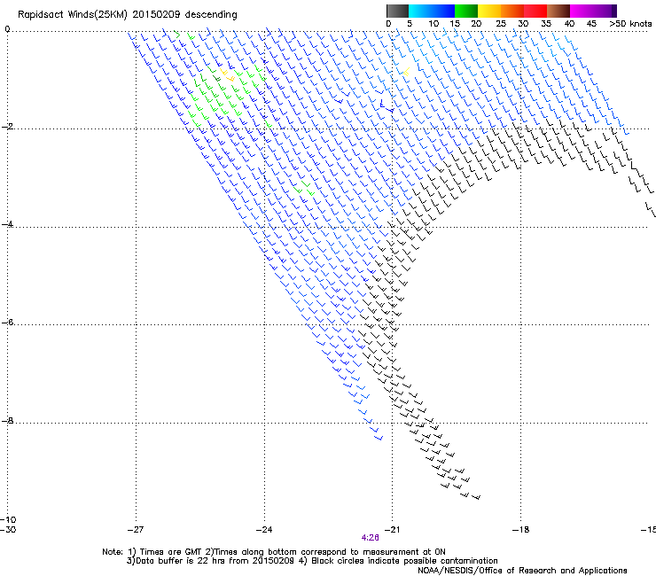The width and height of the screenshot is (656, 576).
Task: Click the magenta 40-45 knots color segment
Action: pyautogui.click(x=582, y=11)
